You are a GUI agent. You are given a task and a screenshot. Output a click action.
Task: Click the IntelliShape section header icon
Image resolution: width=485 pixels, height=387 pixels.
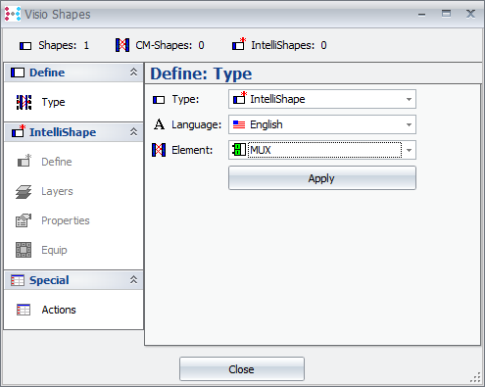(19, 131)
